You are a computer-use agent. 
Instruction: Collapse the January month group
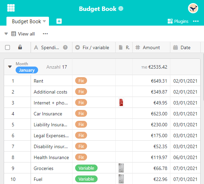(x=10, y=67)
